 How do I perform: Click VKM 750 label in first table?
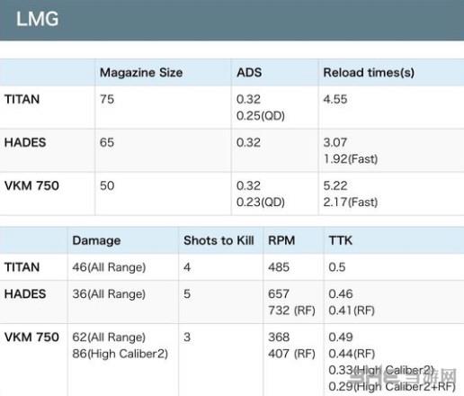(31, 185)
